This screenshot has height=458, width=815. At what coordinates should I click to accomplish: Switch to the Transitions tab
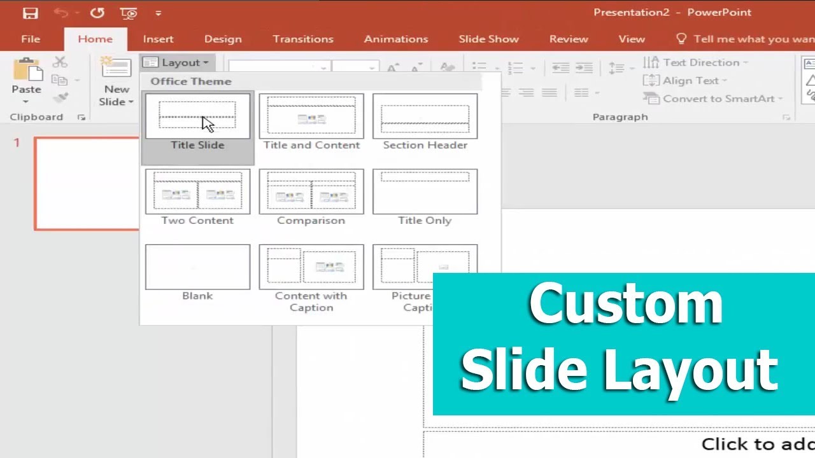tap(303, 39)
